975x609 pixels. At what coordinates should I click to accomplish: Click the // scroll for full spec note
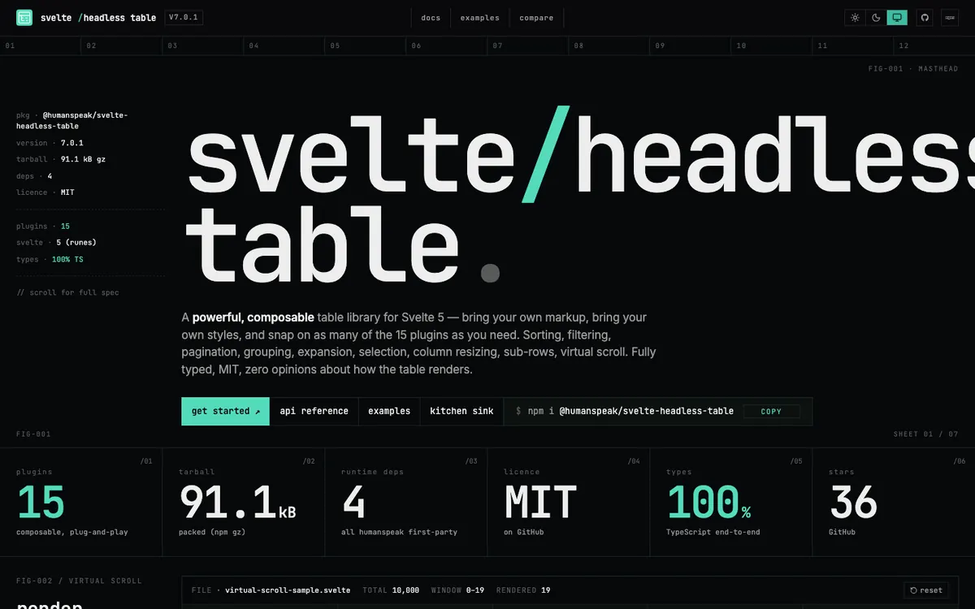(67, 292)
